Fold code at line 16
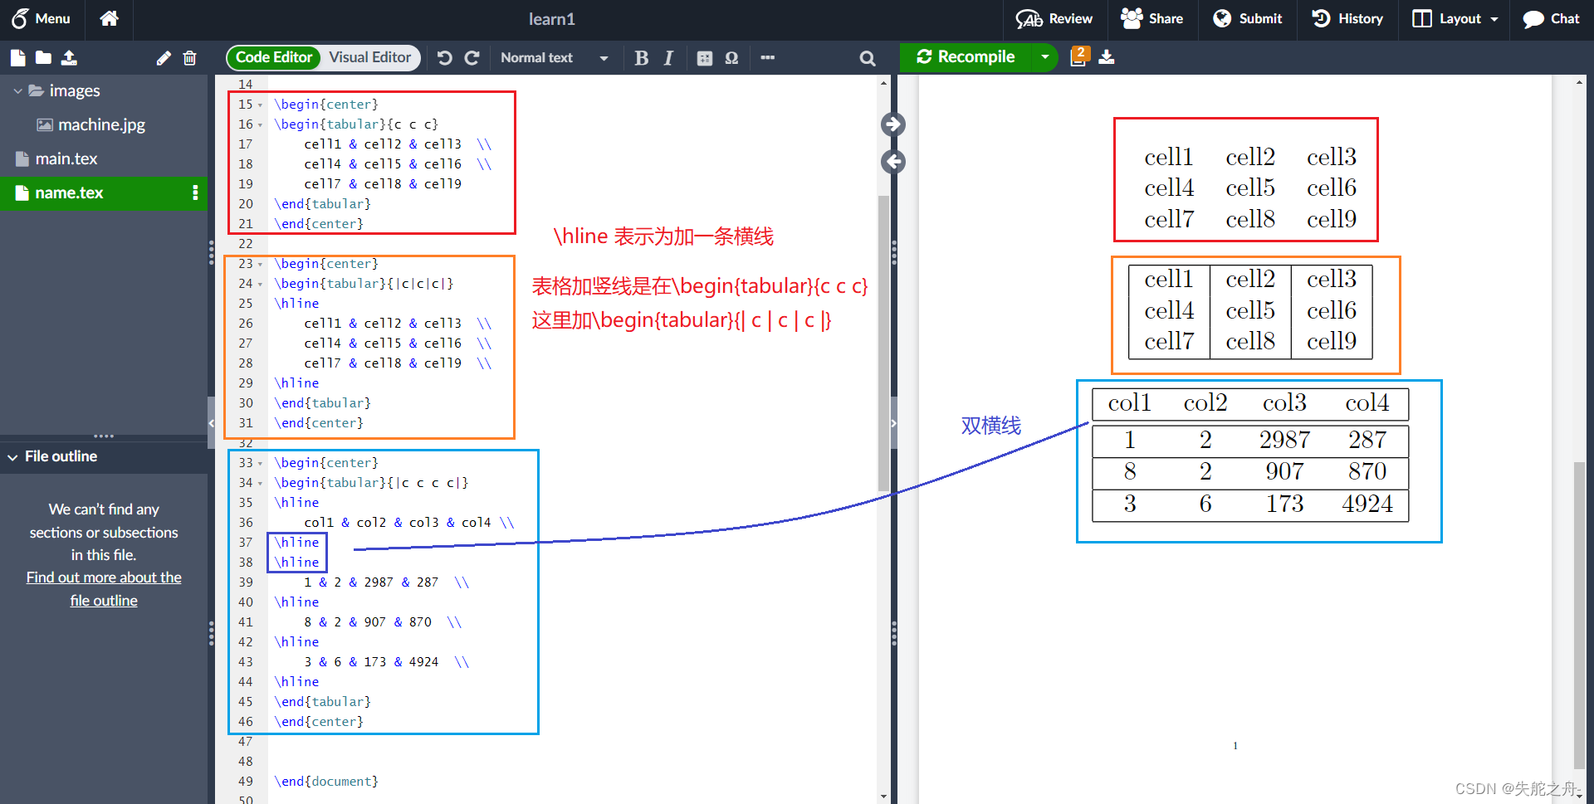Screen dimensions: 1594x804 coord(260,124)
